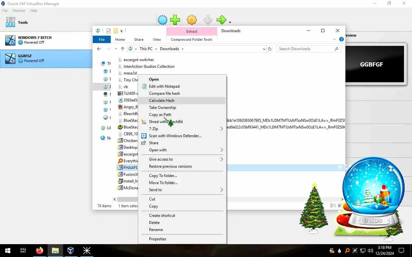Click the Explorer Help question mark icon
Screen dimensions: 412x257
point(342,40)
